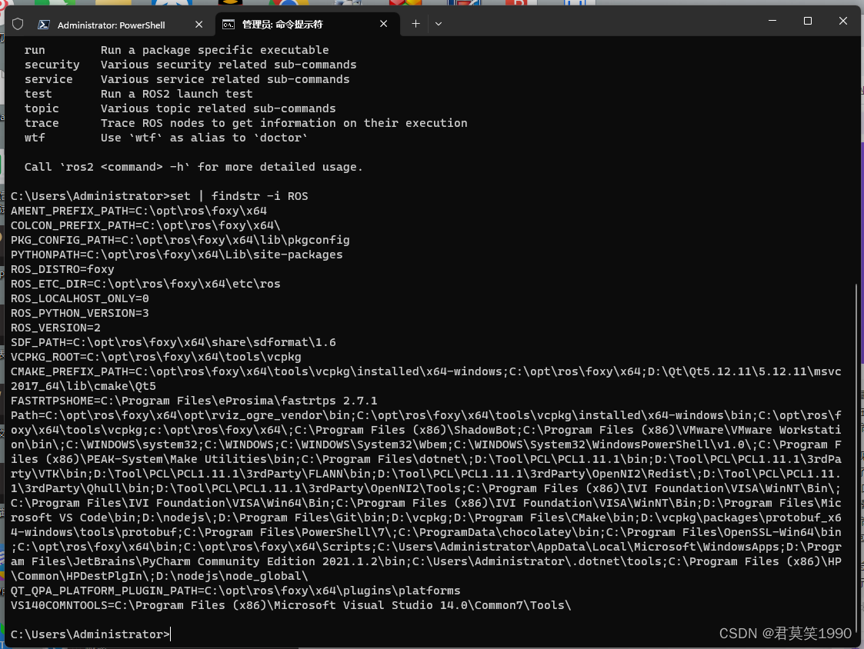Place the cursor at the C:\Users\Administrator prompt
Screen dimensions: 864x649
coord(88,634)
